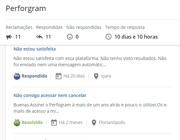Click the sad face icon under Não respondidas
180x140 pixels.
click(x=70, y=37)
